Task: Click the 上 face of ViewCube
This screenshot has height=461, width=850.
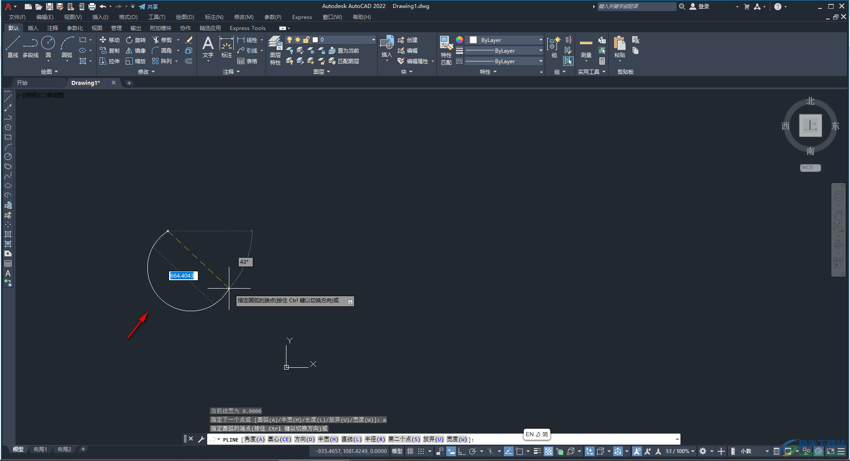Action: 811,126
